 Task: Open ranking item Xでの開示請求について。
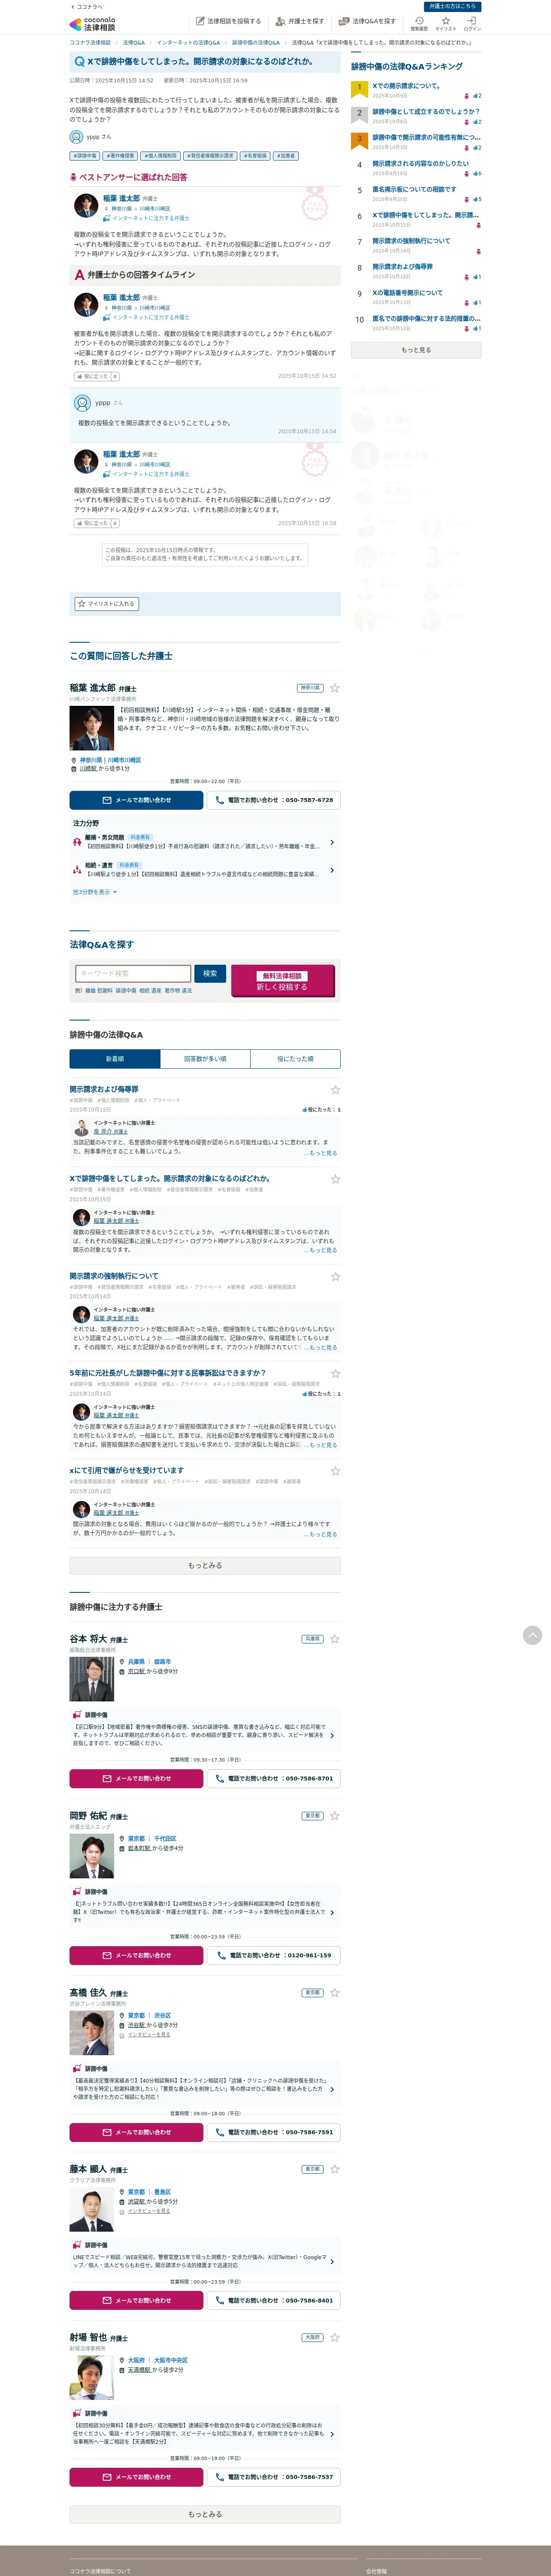pyautogui.click(x=406, y=86)
